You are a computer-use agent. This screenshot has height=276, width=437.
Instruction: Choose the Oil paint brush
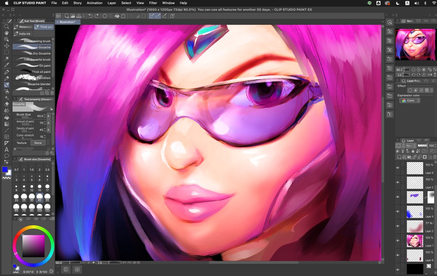pyautogui.click(x=32, y=66)
